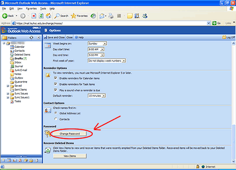Click the security lock status bar icon
Viewport: 236px width, 170px height.
click(x=197, y=166)
